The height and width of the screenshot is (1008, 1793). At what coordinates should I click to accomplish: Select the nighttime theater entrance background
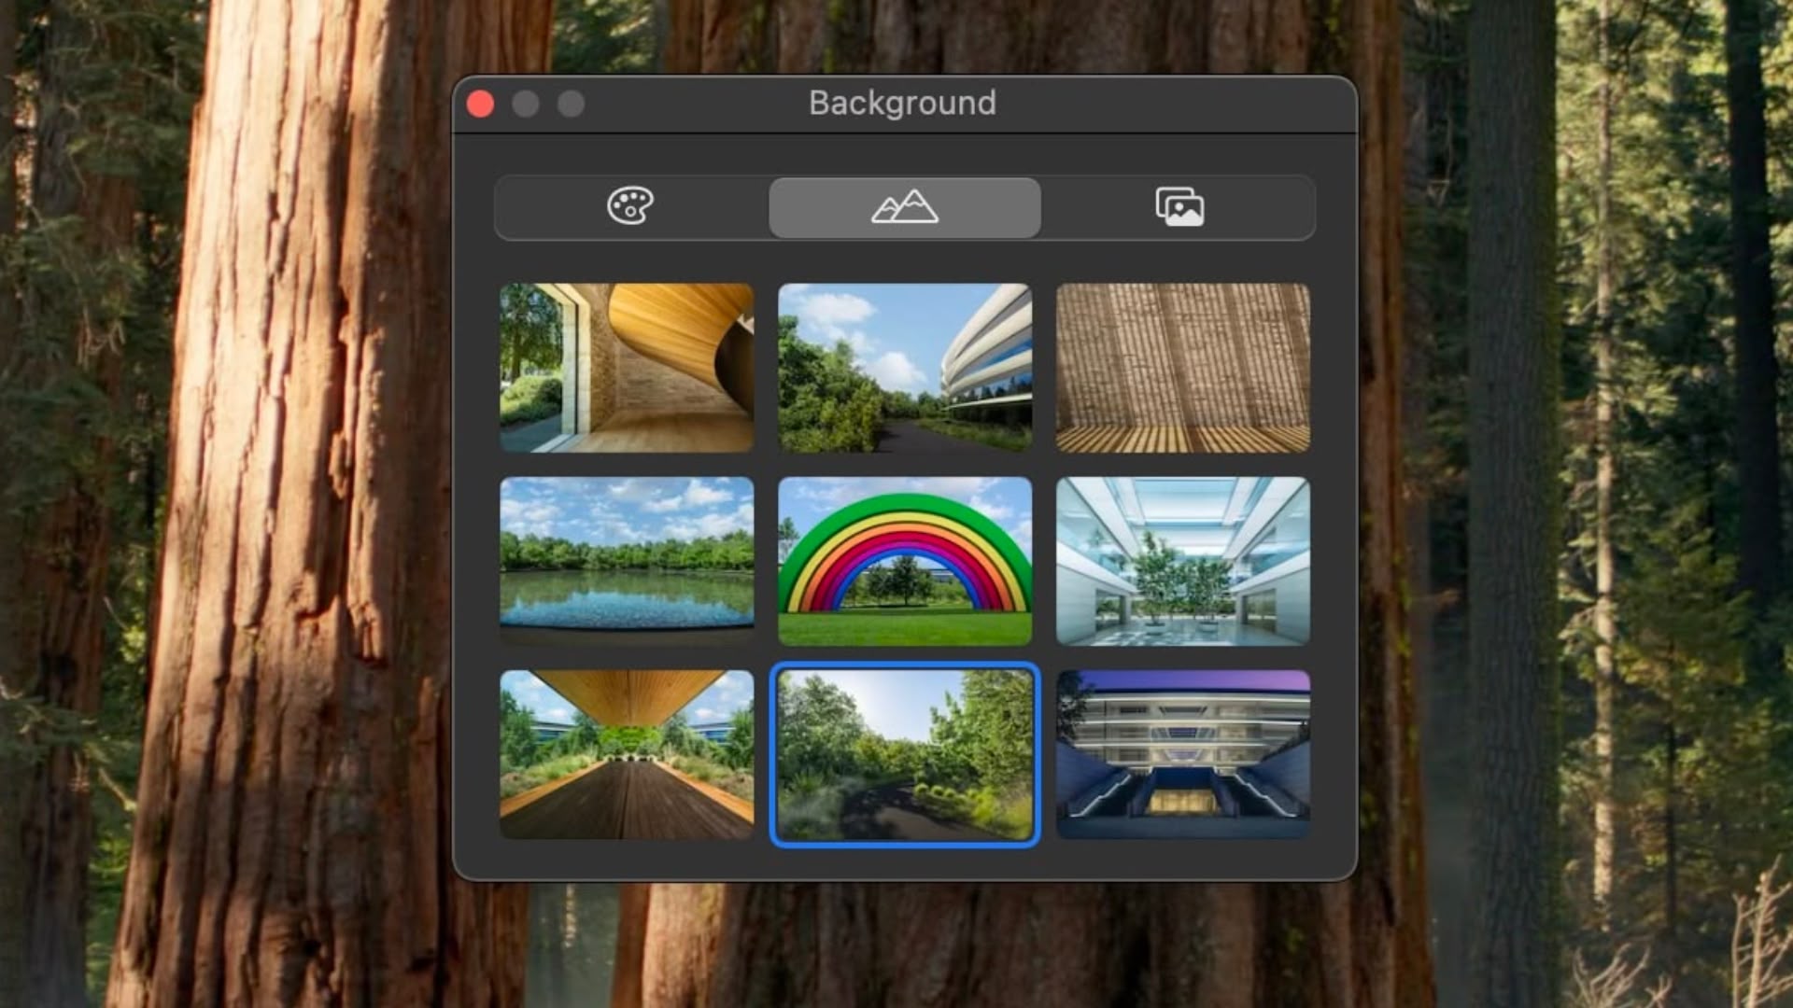pyautogui.click(x=1182, y=752)
